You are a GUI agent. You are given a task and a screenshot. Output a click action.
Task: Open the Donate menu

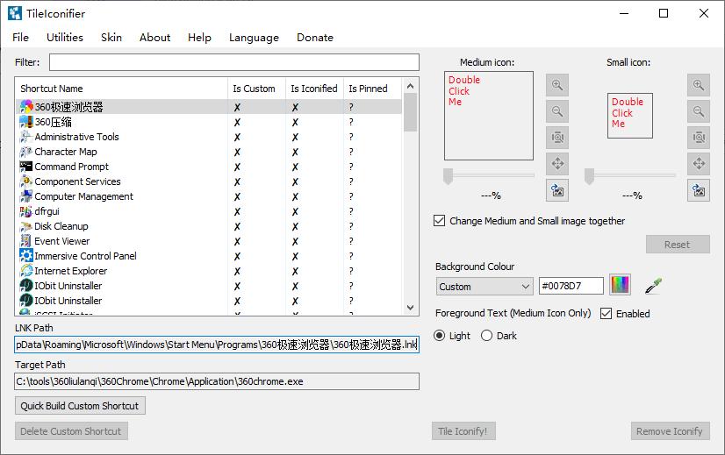coord(315,38)
